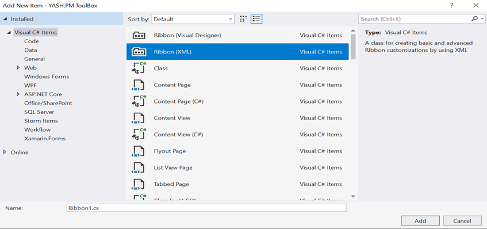
Task: Click the Add button
Action: coord(420,220)
